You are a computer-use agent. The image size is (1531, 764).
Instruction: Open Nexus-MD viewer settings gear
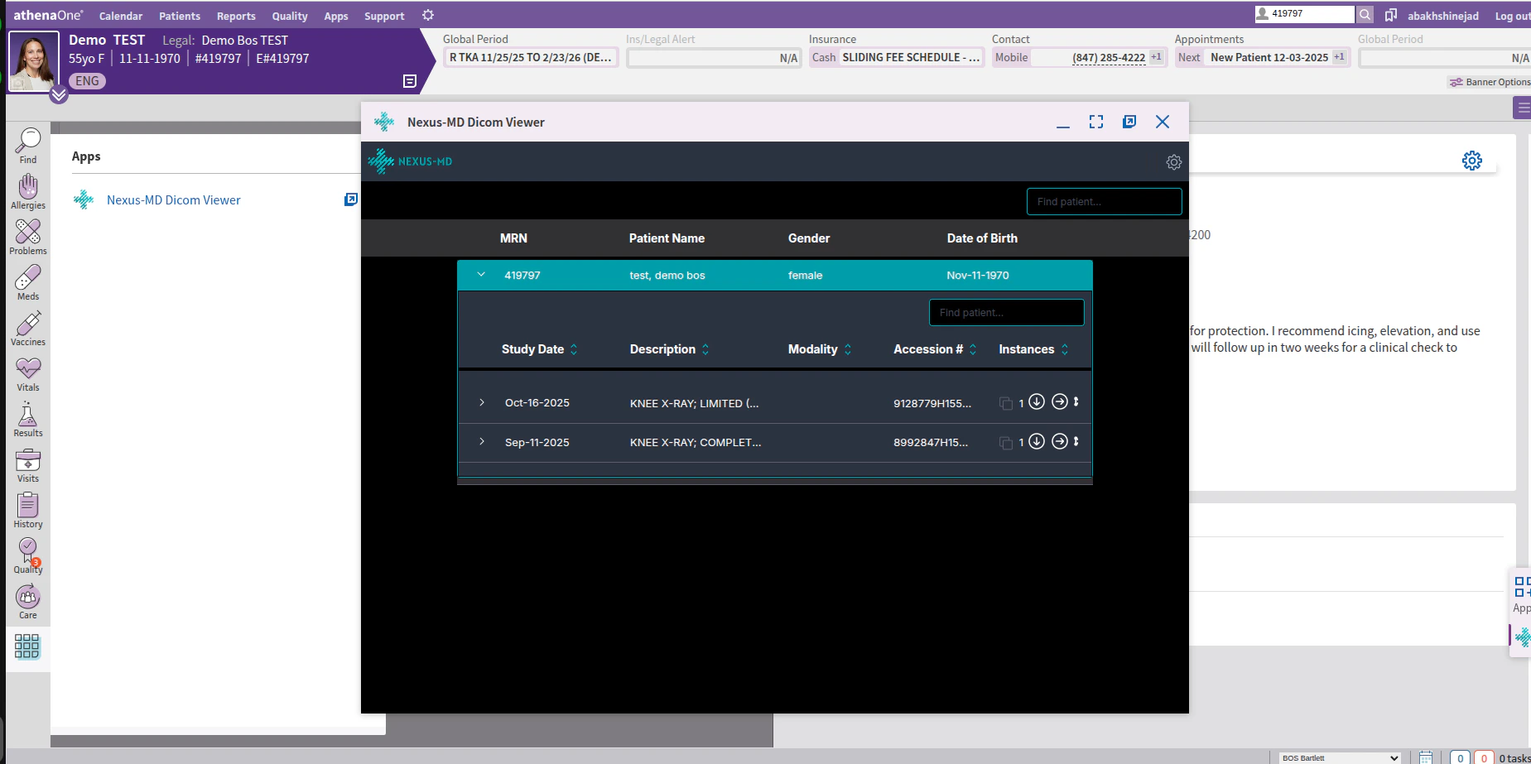pos(1173,162)
